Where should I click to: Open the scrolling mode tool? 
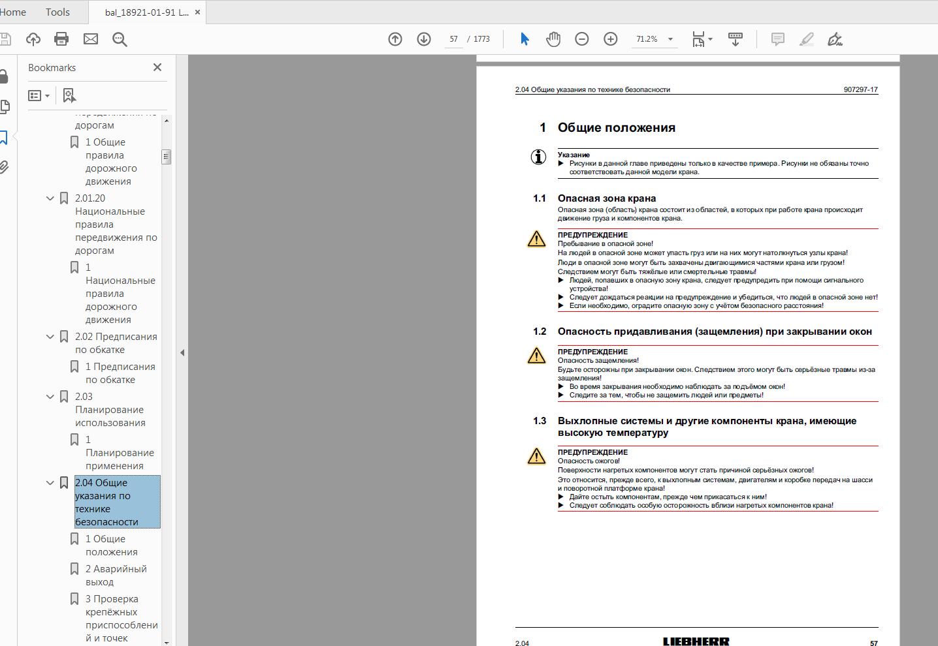(736, 39)
